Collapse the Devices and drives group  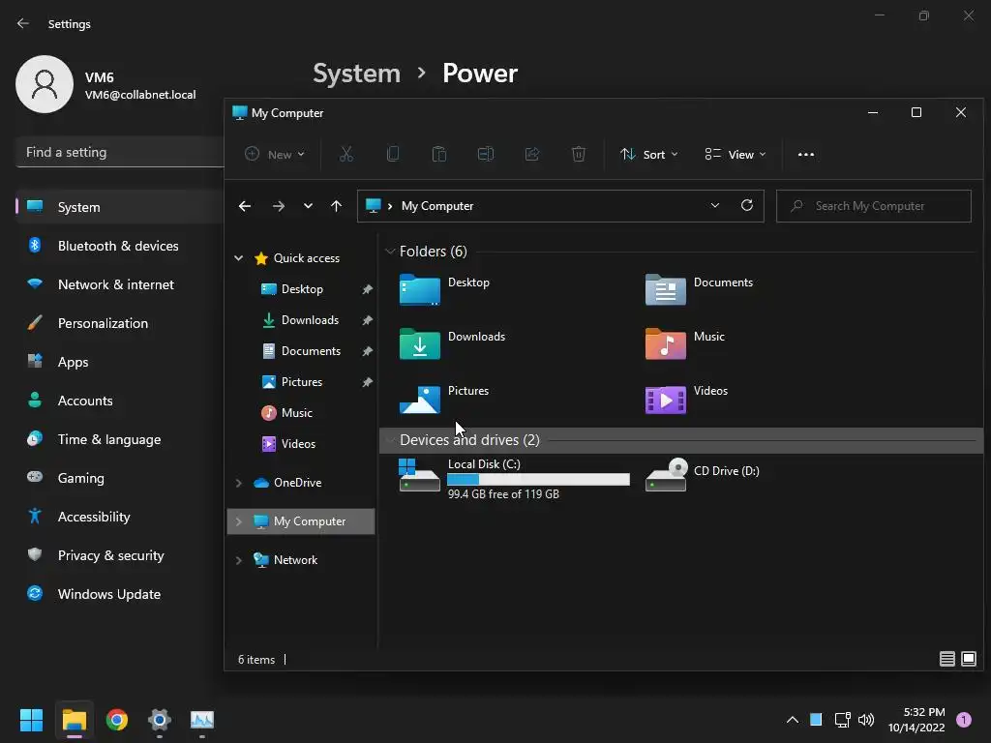pos(390,440)
